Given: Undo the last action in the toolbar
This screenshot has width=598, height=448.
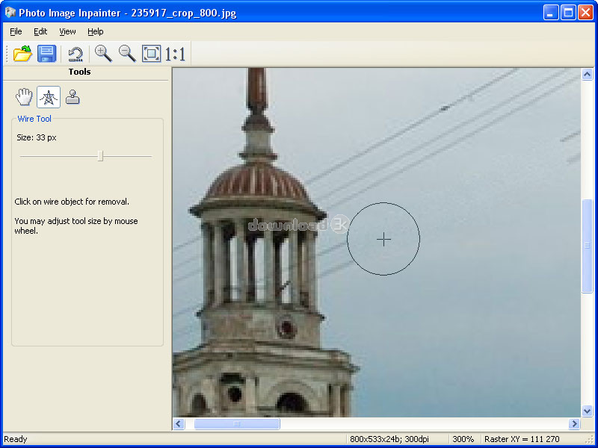Looking at the screenshot, I should [75, 53].
